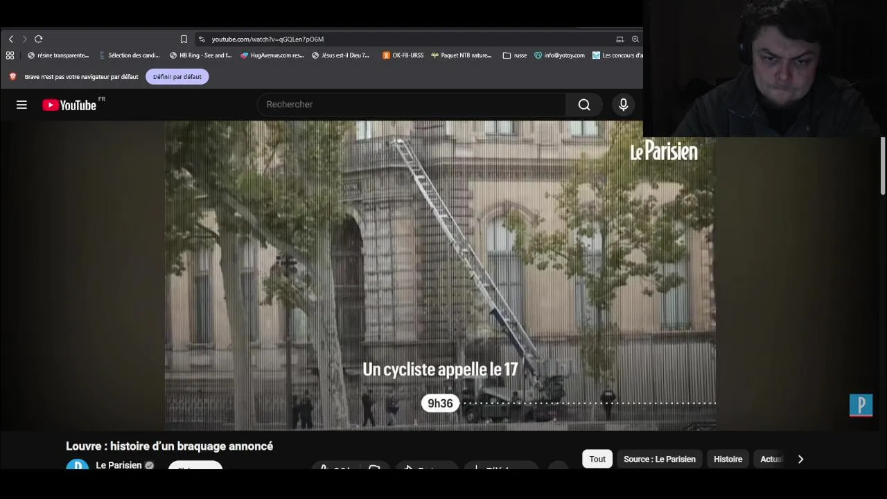
Task: Open the apps grid icon in bookmarks bar
Action: (10, 55)
